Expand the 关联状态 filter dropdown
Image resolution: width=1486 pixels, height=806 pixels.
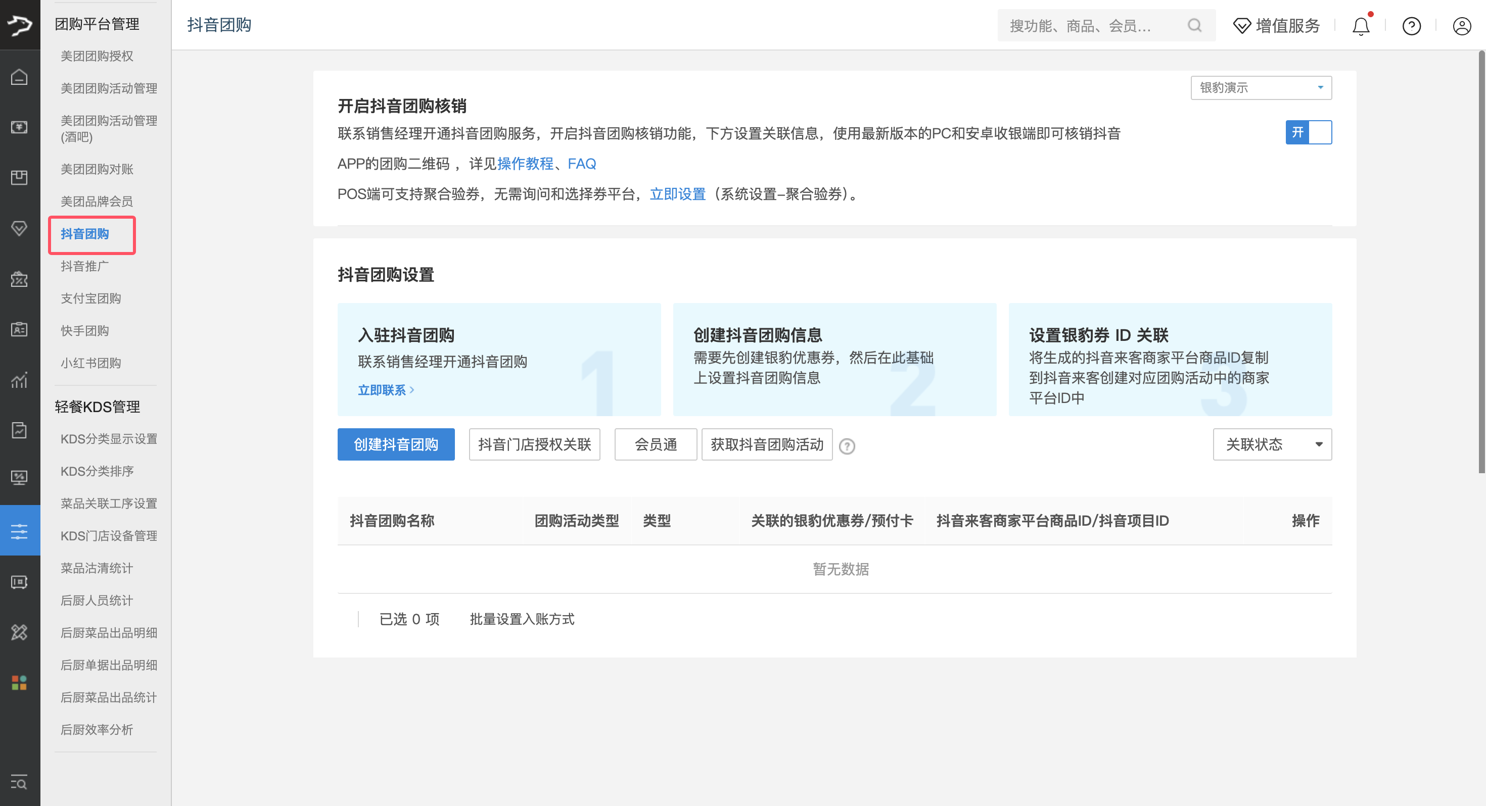coord(1272,444)
